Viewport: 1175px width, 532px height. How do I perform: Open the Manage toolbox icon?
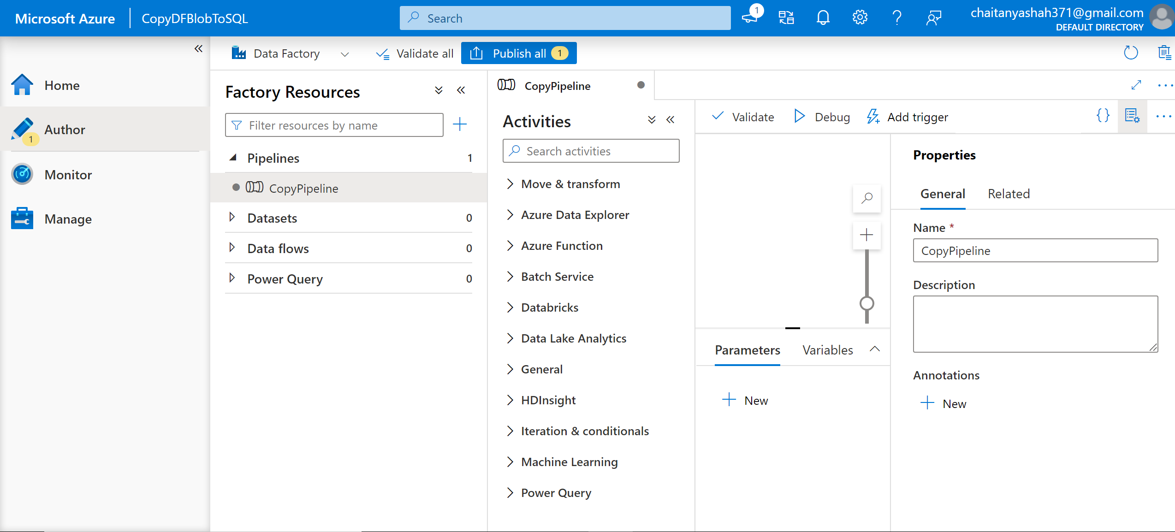click(22, 219)
